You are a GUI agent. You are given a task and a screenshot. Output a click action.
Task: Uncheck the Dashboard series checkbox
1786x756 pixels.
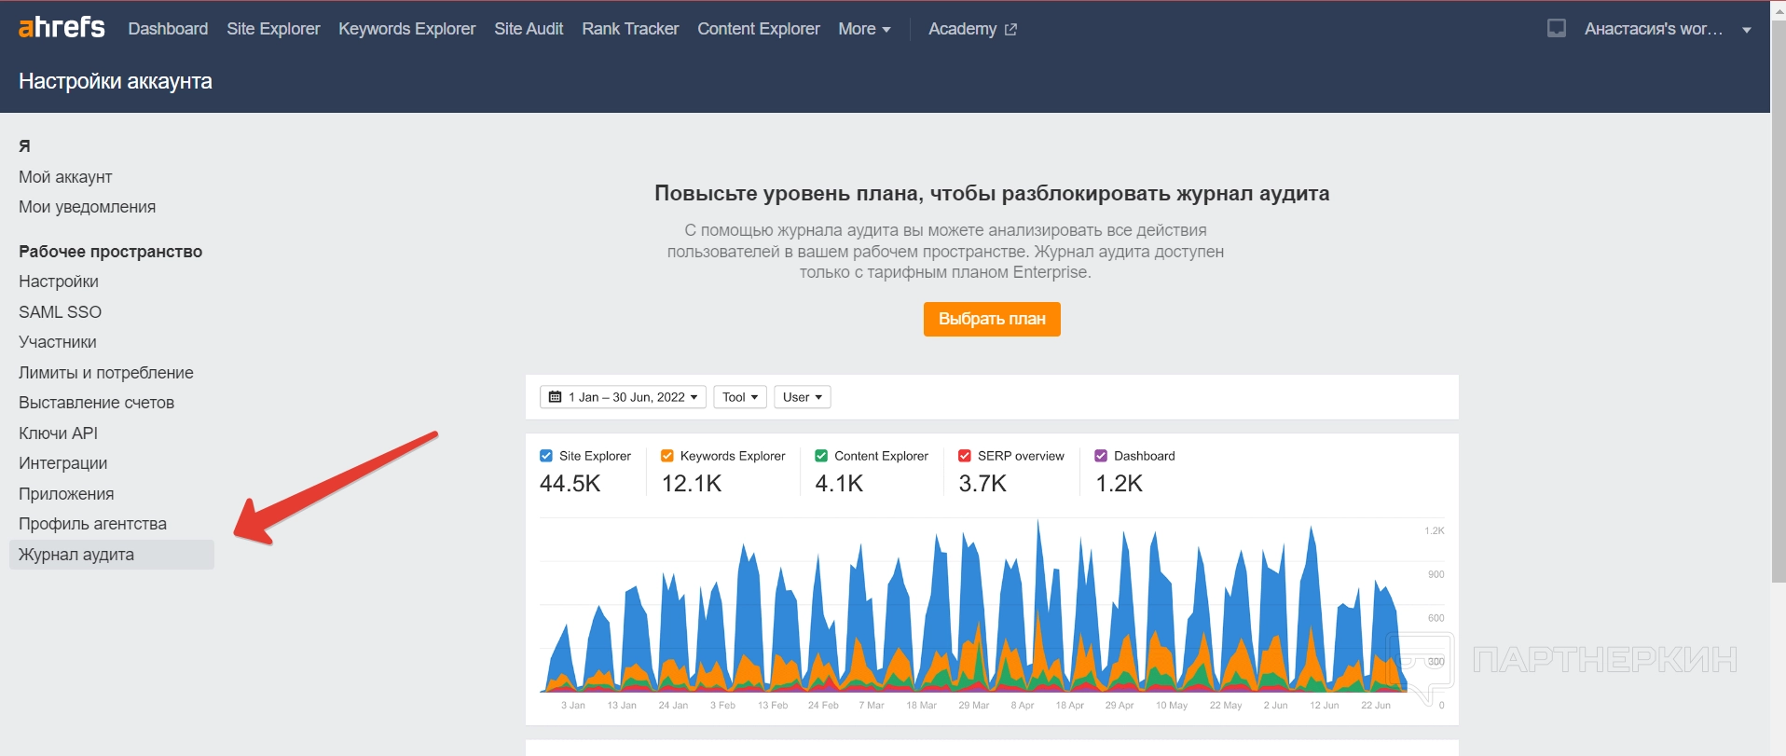pyautogui.click(x=1101, y=456)
